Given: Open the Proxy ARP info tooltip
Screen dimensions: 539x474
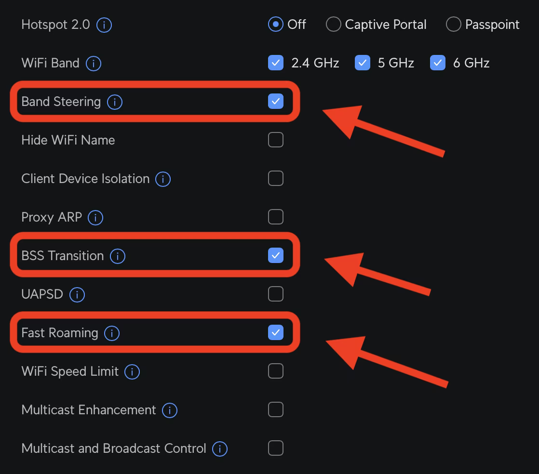Looking at the screenshot, I should tap(95, 217).
